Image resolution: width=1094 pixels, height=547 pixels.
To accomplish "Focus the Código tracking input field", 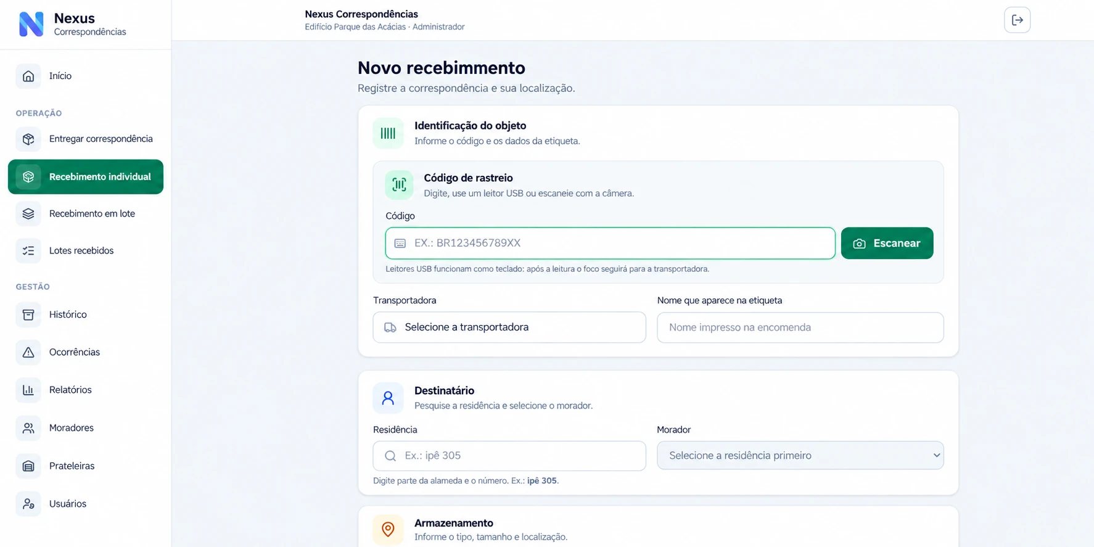I will (x=610, y=243).
